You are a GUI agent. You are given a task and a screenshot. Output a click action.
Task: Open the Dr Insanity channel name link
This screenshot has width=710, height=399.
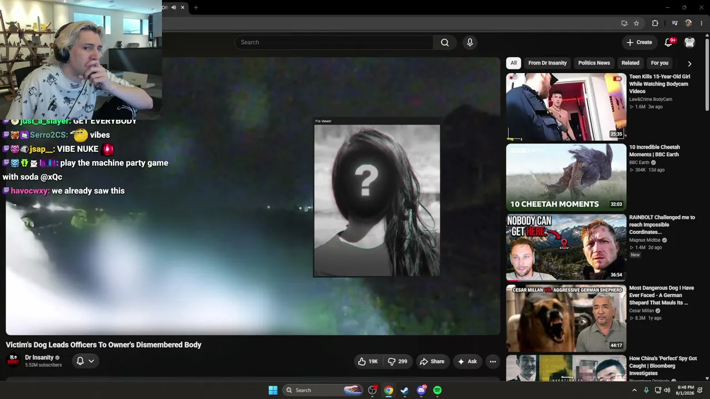39,357
